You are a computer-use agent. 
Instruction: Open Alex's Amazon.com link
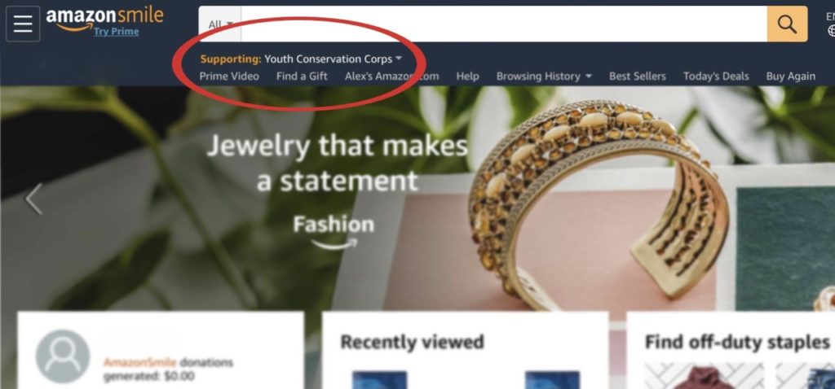[392, 76]
